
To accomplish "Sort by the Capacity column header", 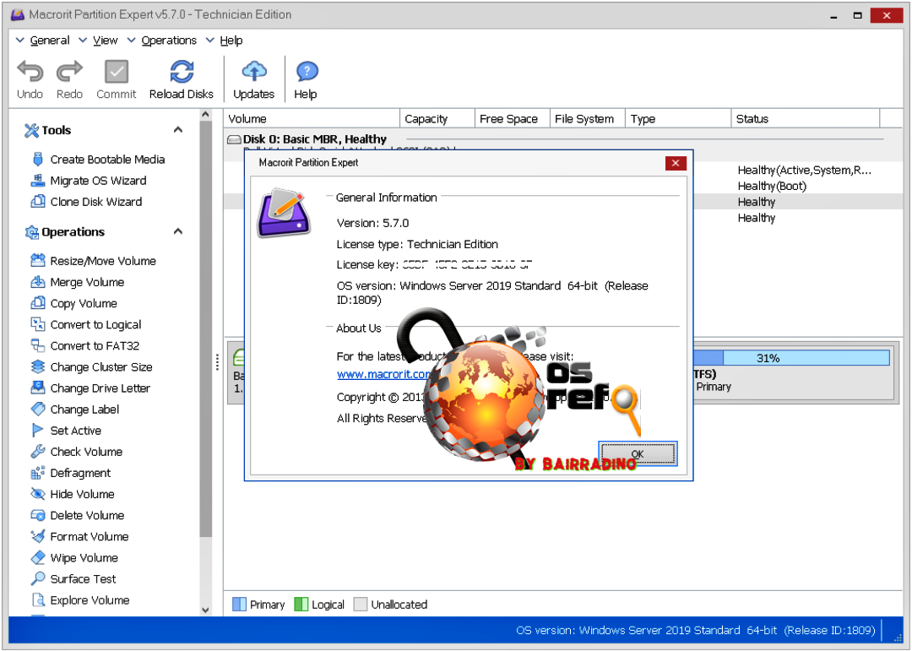I will click(438, 119).
